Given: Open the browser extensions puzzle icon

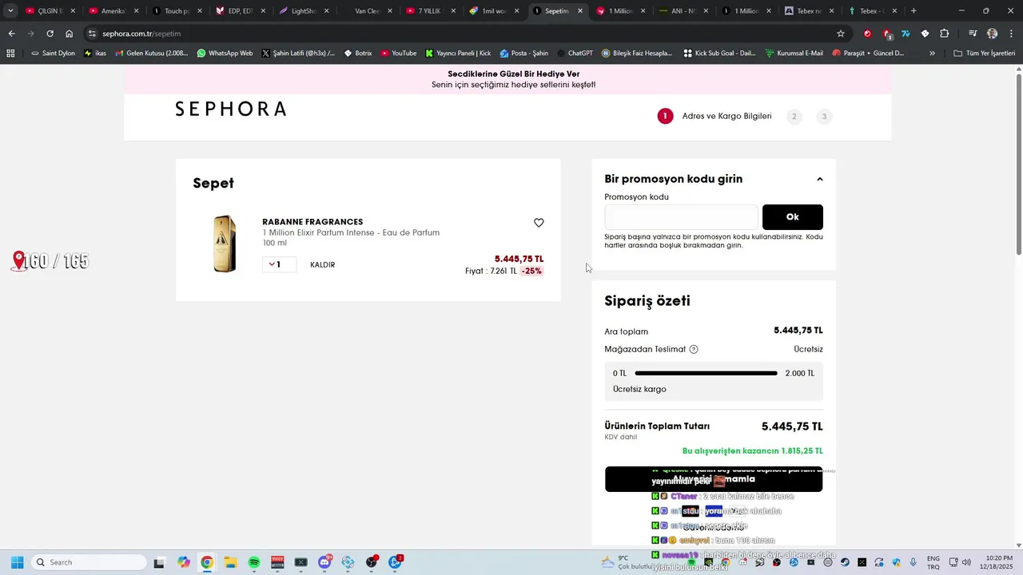Looking at the screenshot, I should (945, 34).
